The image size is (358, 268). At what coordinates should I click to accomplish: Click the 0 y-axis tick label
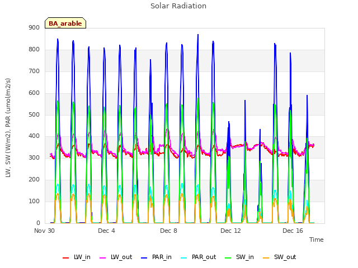click(38, 223)
